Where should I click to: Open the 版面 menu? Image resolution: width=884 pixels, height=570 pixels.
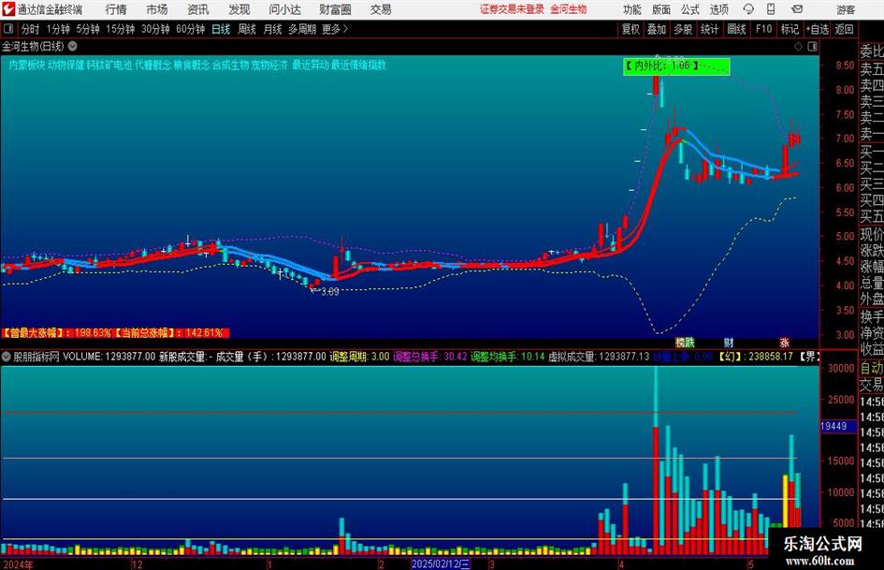660,9
